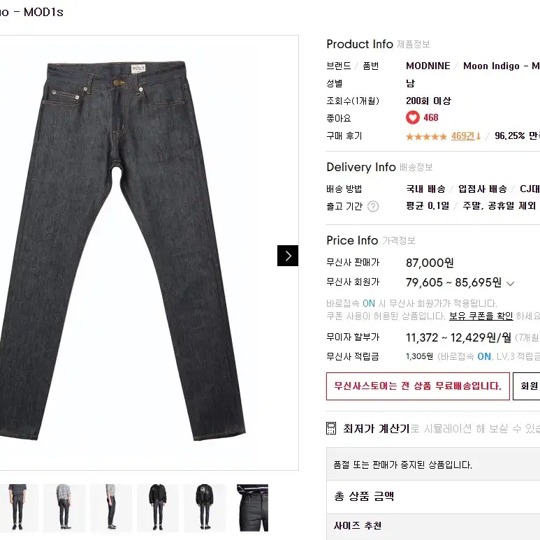Select the close-up waistband detail thumbnail

252,508
